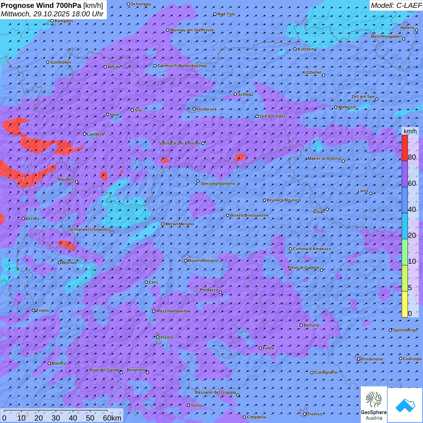Click the Kempten city marker
Viewport: 423px width, 423px height.
tap(52, 21)
